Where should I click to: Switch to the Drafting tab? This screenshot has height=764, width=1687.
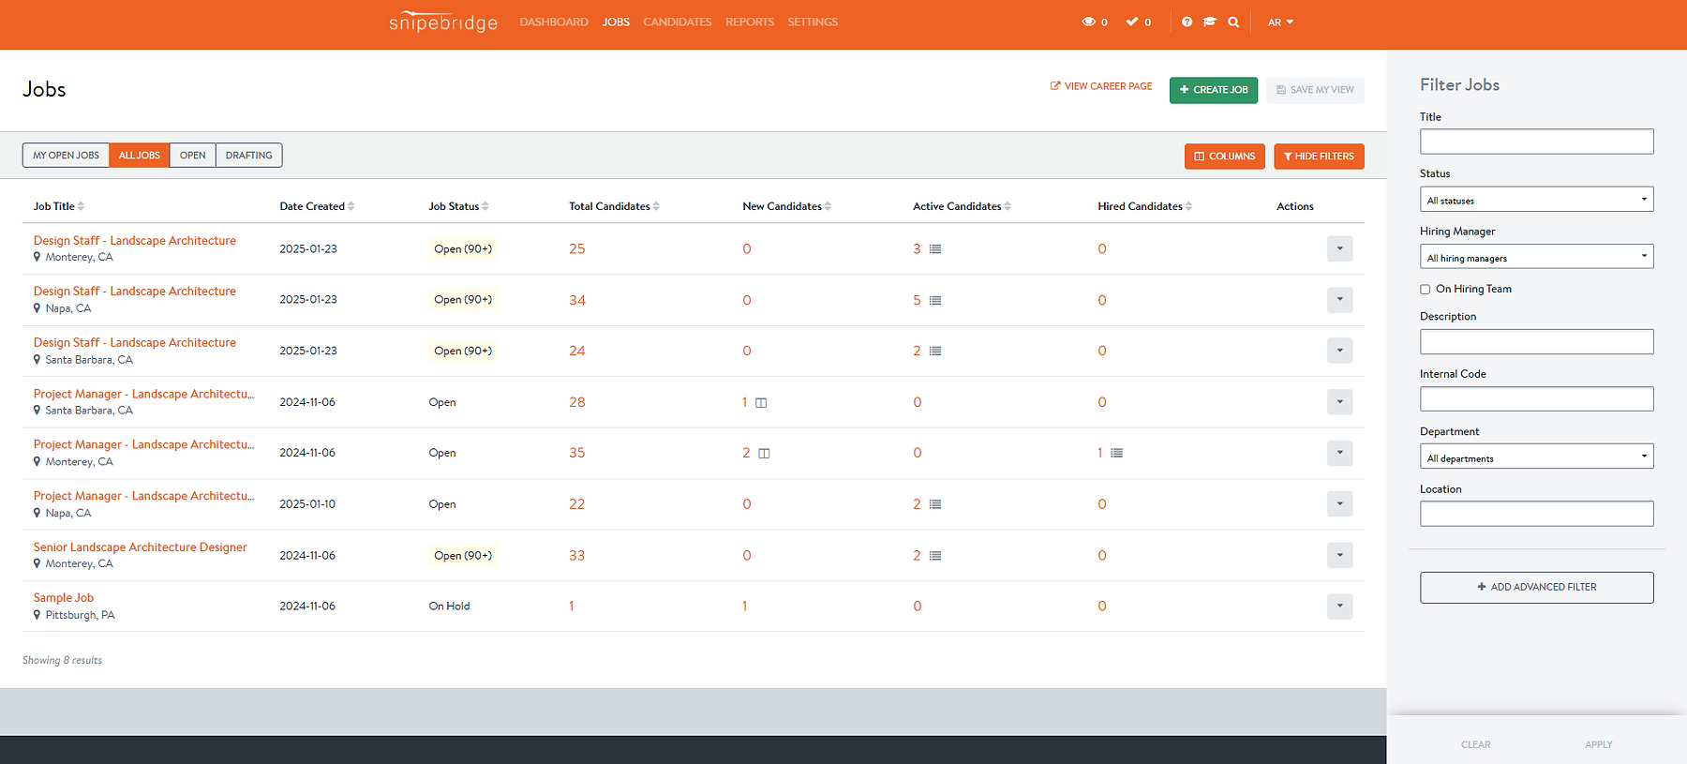point(249,156)
